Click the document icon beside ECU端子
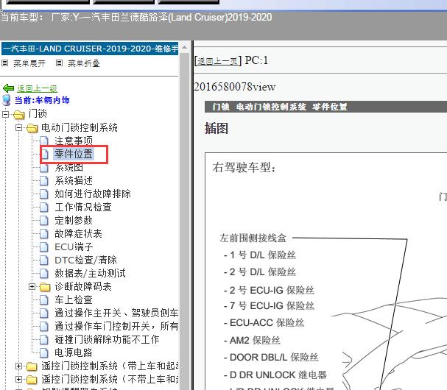 (x=44, y=247)
